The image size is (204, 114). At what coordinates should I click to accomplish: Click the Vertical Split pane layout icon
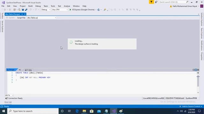(193, 70)
